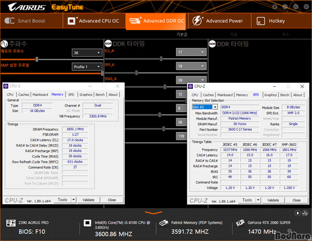The height and width of the screenshot is (241, 312).
Task: Open the tRAS_A dropdown showing 39
Action: [191, 80]
